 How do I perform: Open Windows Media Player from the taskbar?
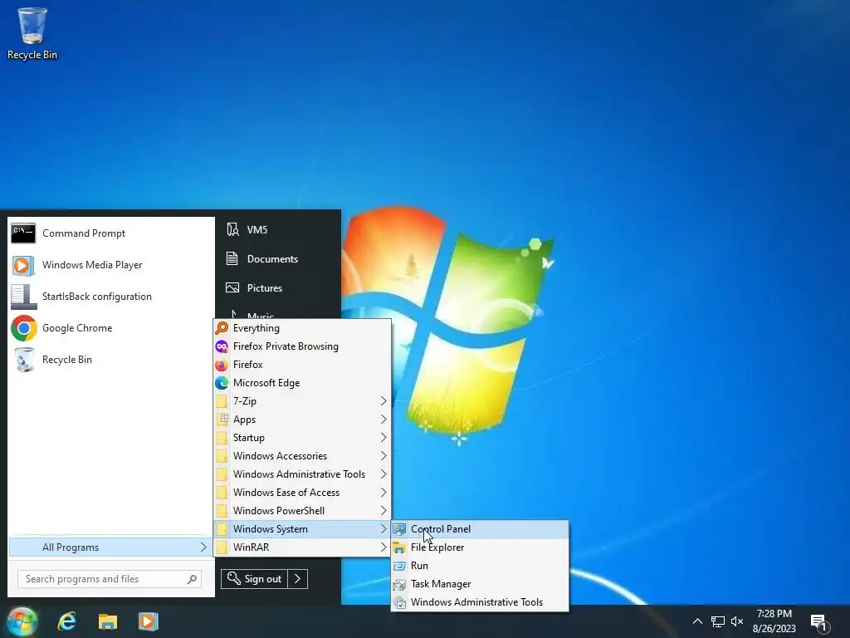point(149,621)
